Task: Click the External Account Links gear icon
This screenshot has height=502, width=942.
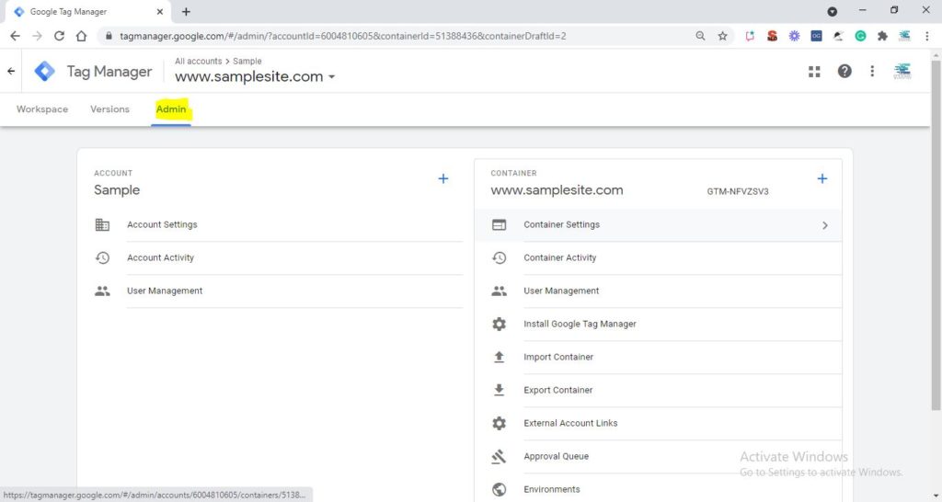Action: point(500,423)
